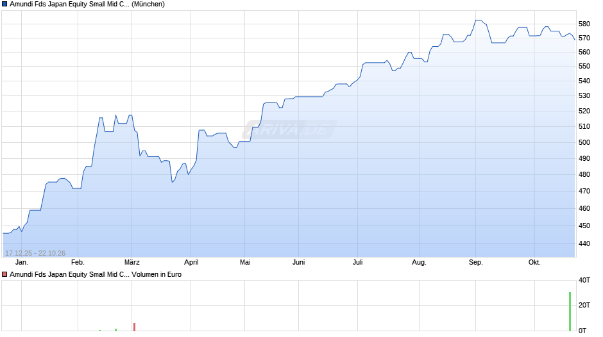Click the red legend square beside Volumen title
Viewport: 603px width, 337px height.
[x=4, y=274]
